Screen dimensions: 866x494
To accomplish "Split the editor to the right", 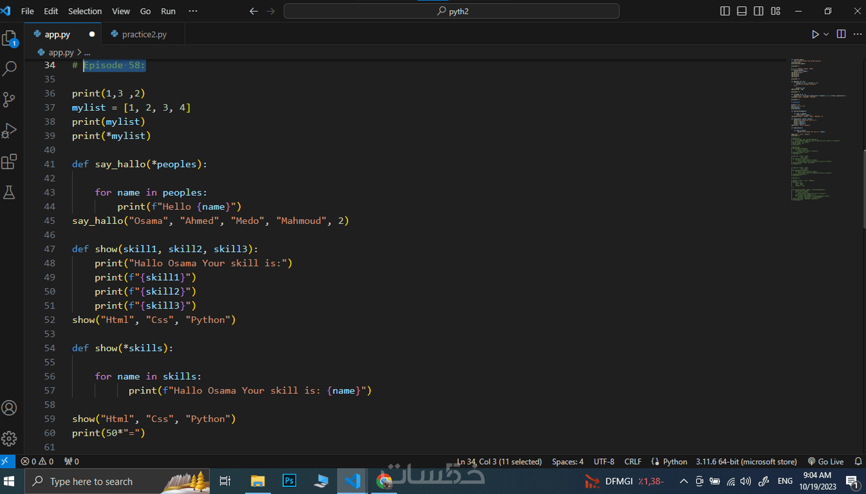I will tap(841, 34).
